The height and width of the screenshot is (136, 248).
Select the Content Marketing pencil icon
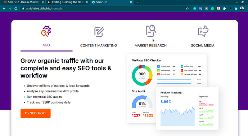(x=99, y=32)
